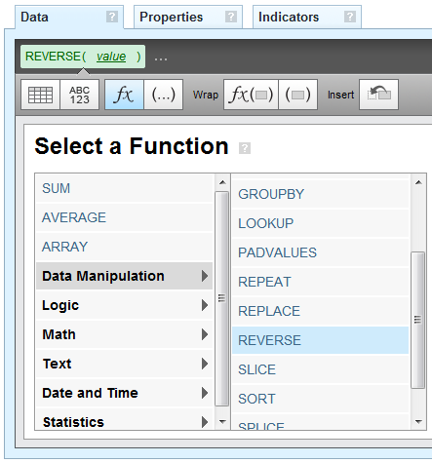
Task: Click the ellipsis after the formula
Action: [161, 59]
